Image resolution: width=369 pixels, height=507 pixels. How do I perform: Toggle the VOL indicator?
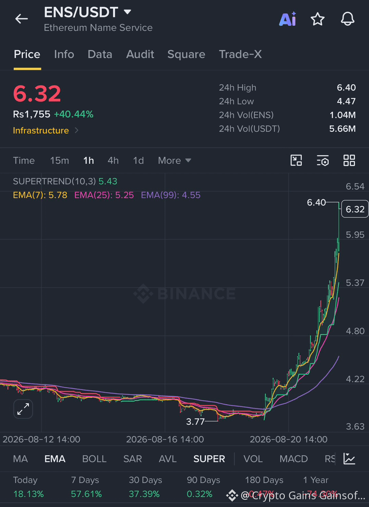point(253,459)
